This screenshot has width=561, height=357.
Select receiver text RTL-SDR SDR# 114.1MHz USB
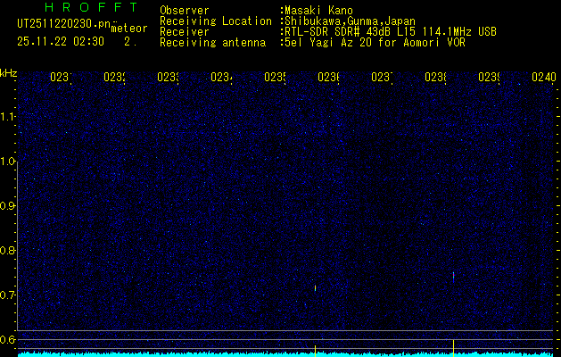[x=389, y=32]
